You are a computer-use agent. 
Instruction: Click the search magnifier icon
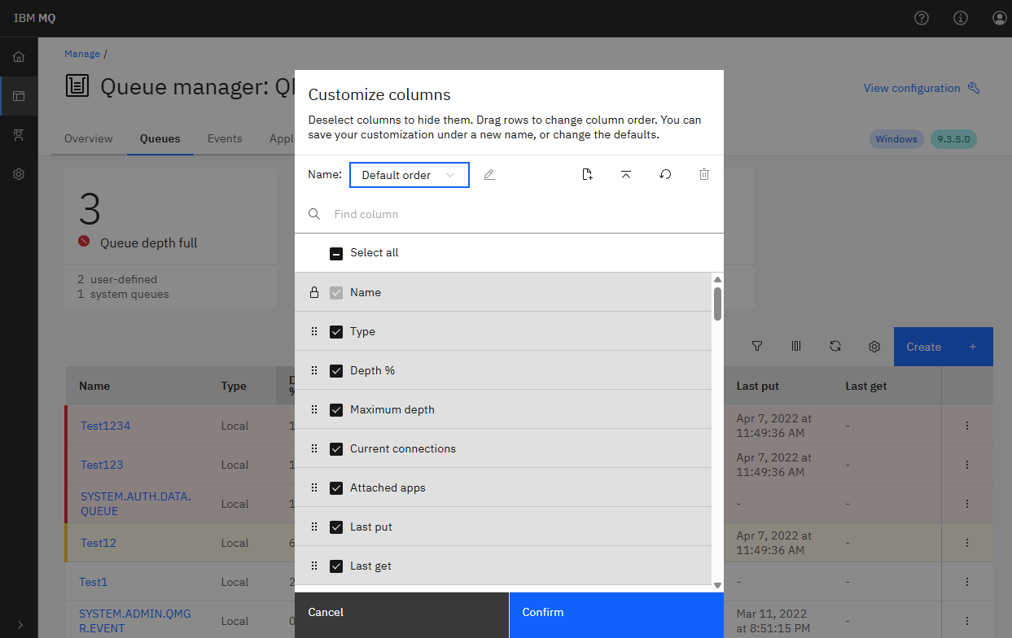click(x=314, y=214)
